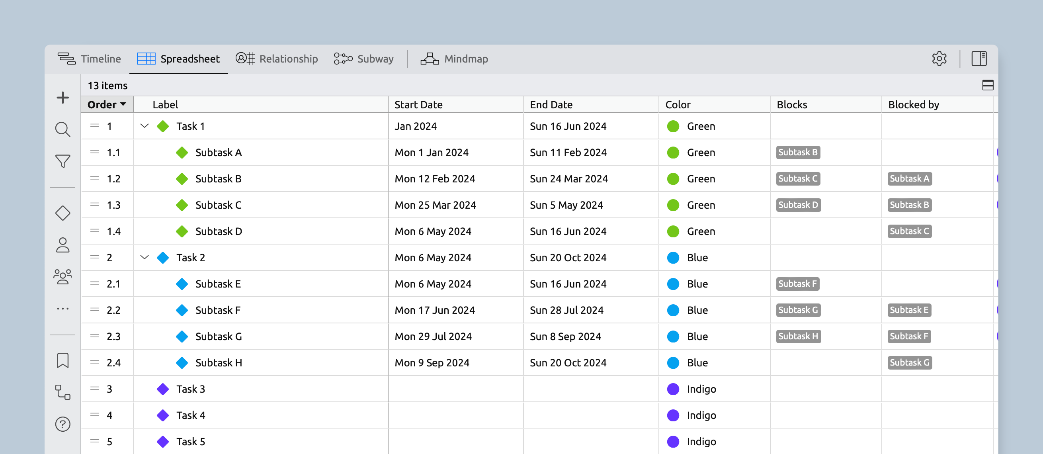Viewport: 1043px width, 454px height.
Task: Click blue color dot in Task 2 row
Action: [673, 258]
